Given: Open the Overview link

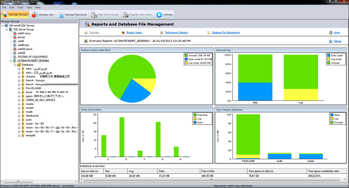Looking at the screenshot, I should pyautogui.click(x=94, y=32).
